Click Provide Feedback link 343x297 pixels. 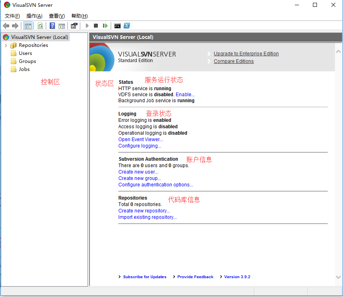195,277
